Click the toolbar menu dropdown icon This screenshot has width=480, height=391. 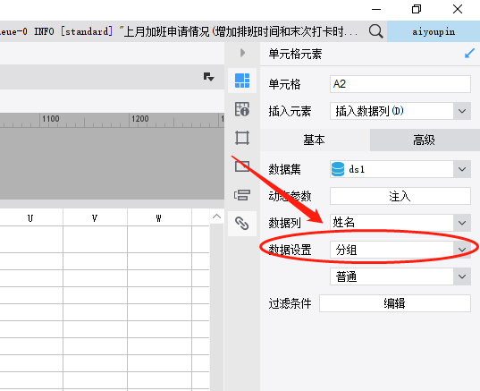tap(209, 77)
